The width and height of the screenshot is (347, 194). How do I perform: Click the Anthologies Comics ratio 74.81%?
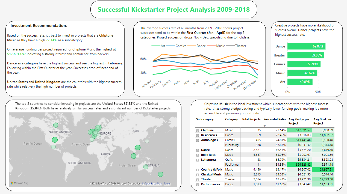pos(274,140)
